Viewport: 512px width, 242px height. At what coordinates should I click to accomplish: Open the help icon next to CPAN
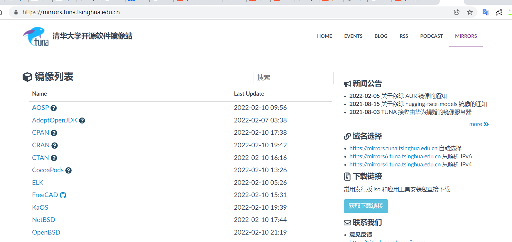point(54,133)
